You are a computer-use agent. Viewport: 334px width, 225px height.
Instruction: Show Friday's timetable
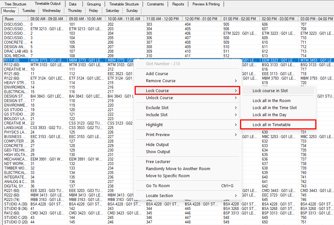[94, 11]
